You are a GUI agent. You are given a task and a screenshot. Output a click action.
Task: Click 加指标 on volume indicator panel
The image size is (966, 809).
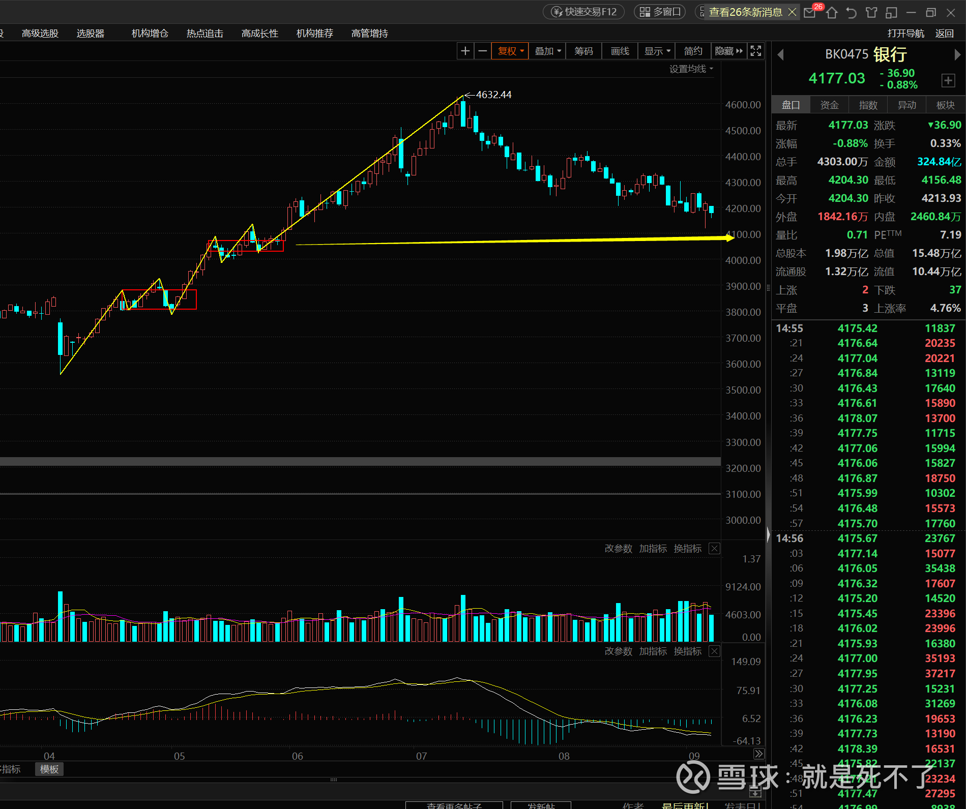653,549
